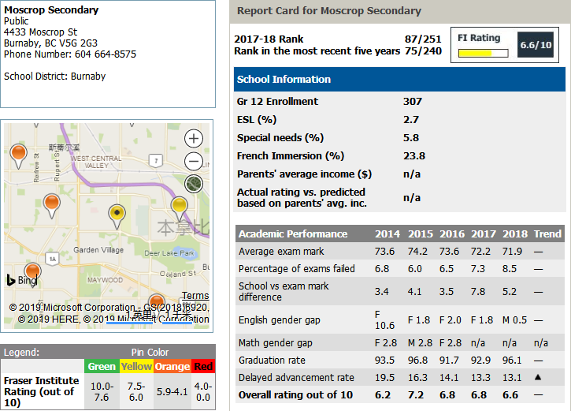The height and width of the screenshot is (411, 571).
Task: Switch map to aerial view style
Action: 193,185
